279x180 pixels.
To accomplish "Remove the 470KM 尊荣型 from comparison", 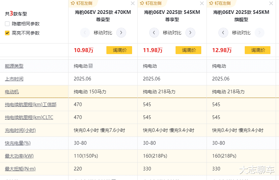I will click(x=132, y=4).
